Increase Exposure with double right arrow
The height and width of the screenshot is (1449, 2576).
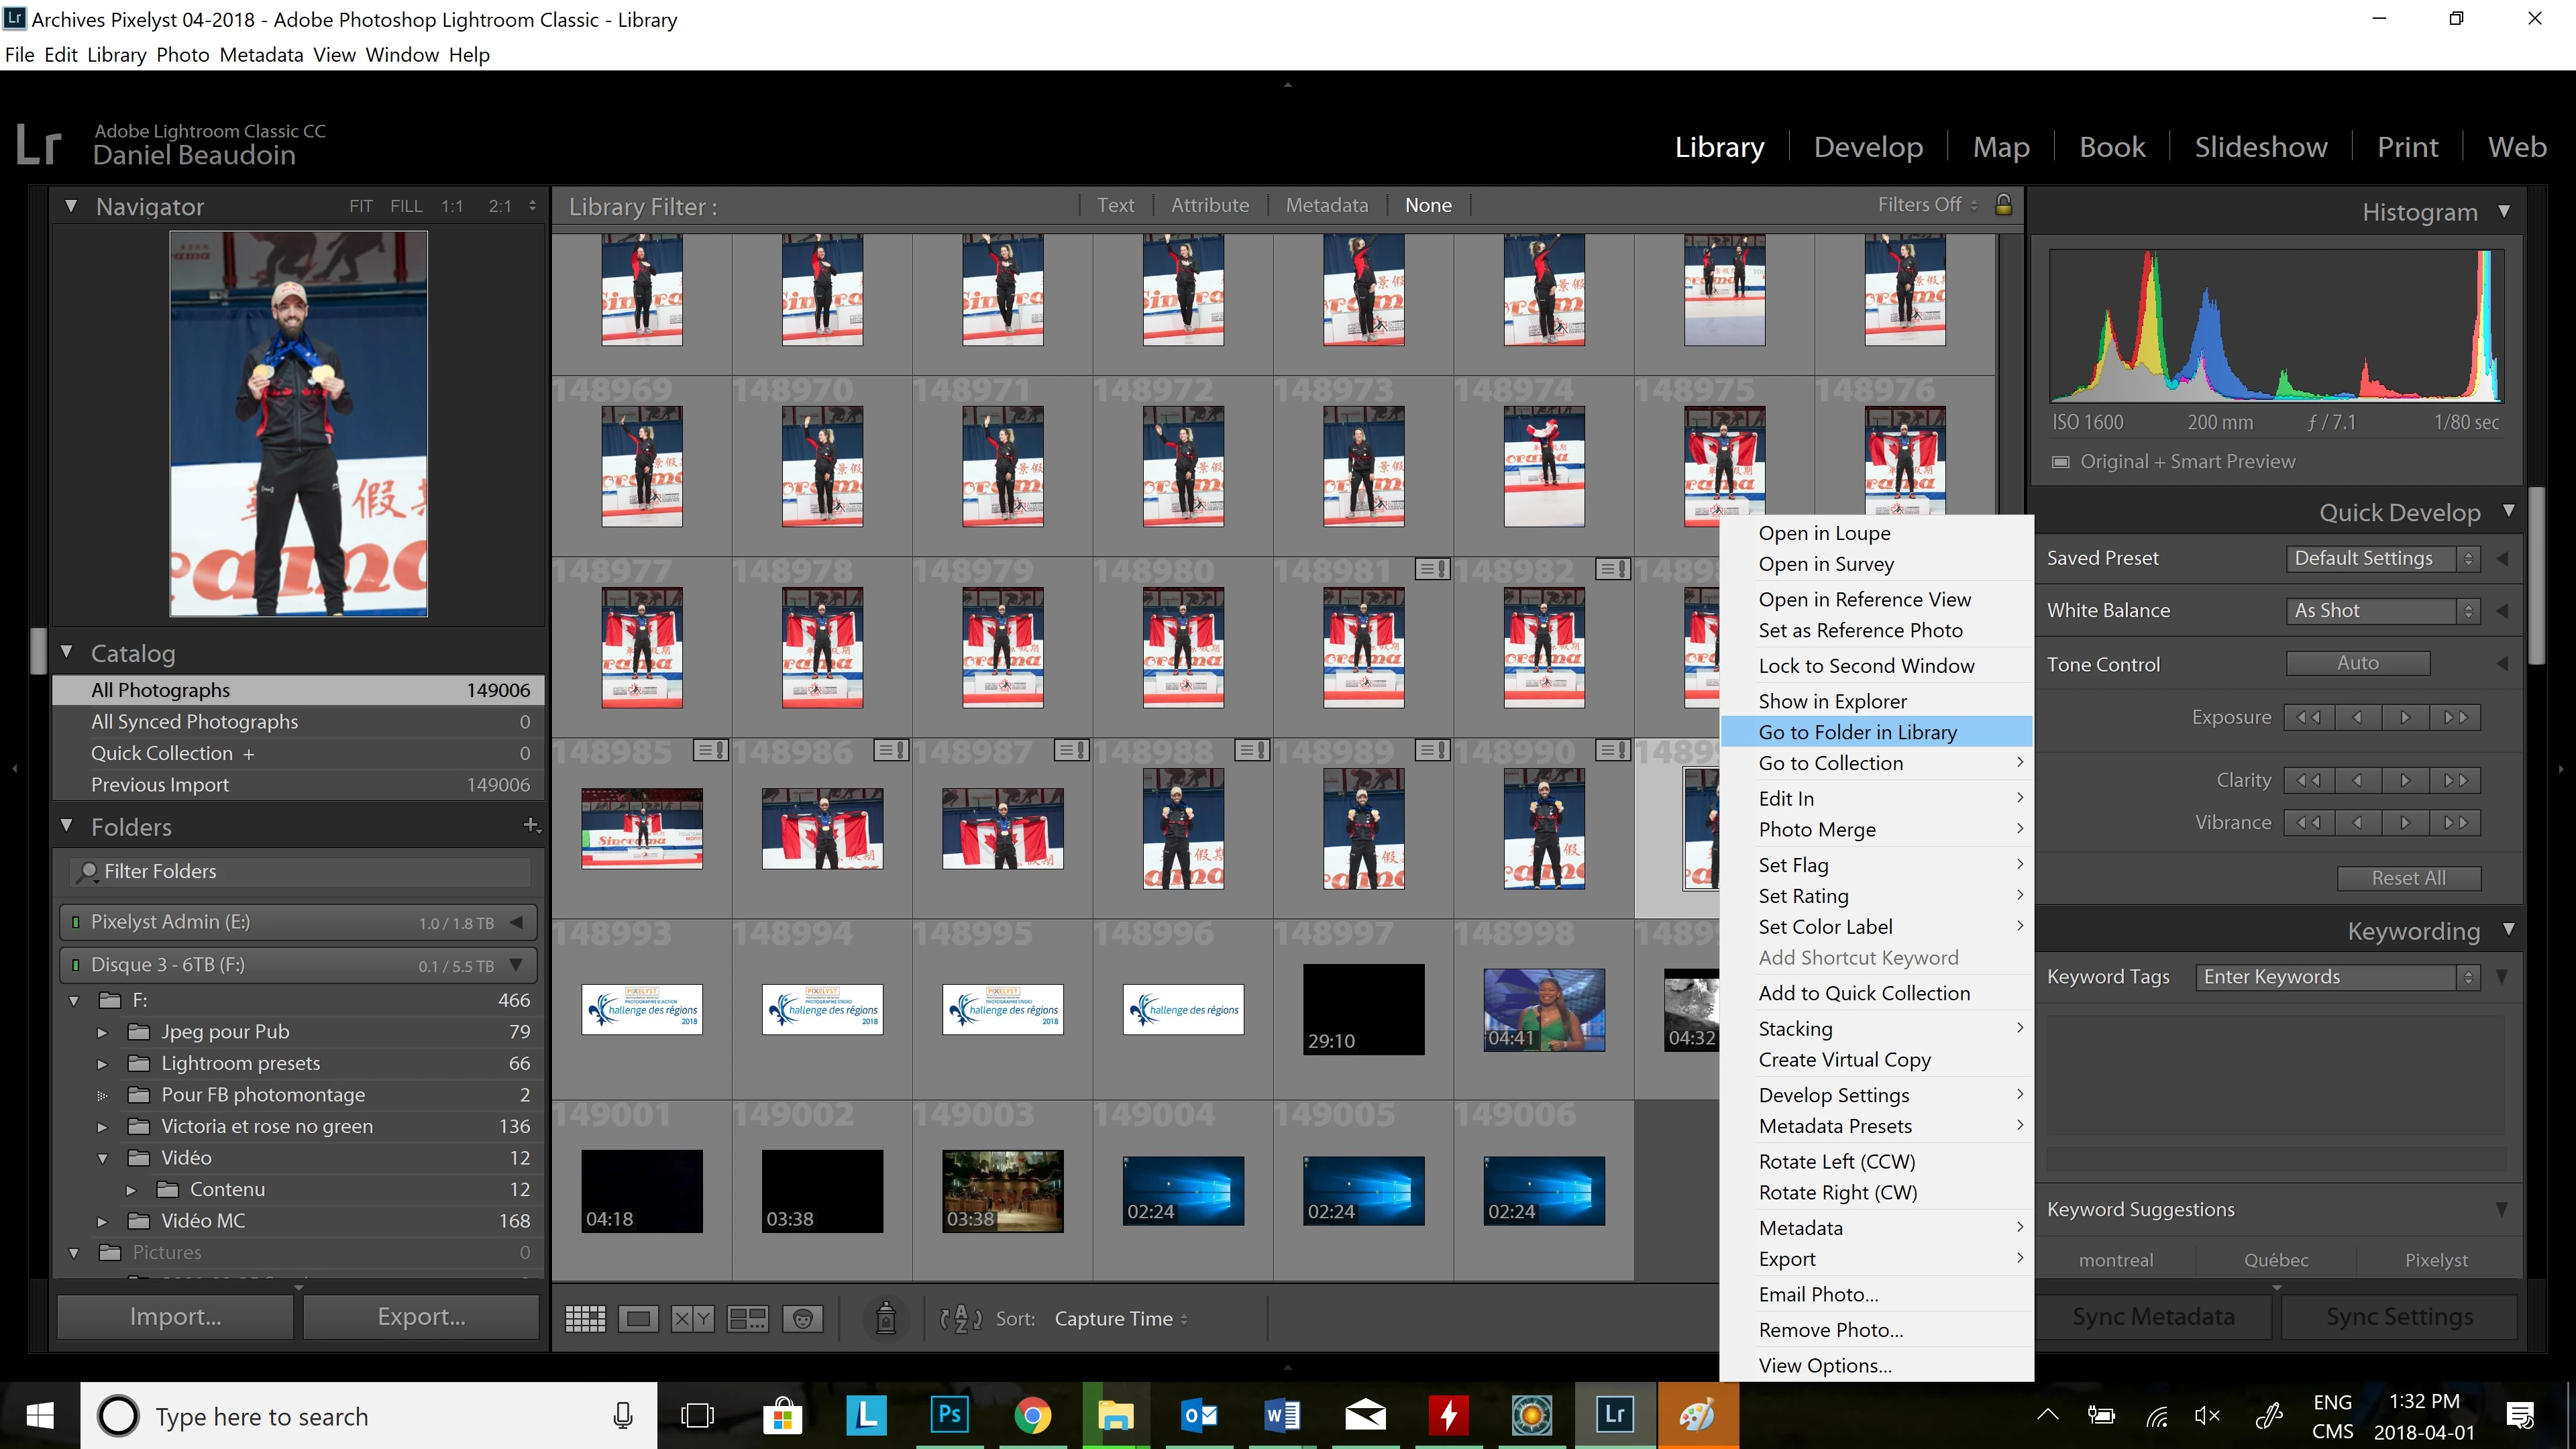(x=2455, y=717)
